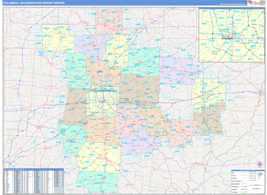Click the BELMONT county label

coord(240,97)
